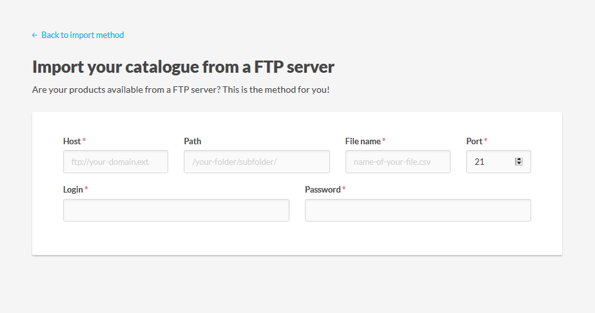Click the 'Import your catalogue' page heading
Viewport: 595px width, 313px height.
click(183, 67)
